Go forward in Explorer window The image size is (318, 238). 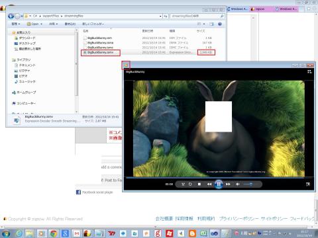click(x=17, y=16)
